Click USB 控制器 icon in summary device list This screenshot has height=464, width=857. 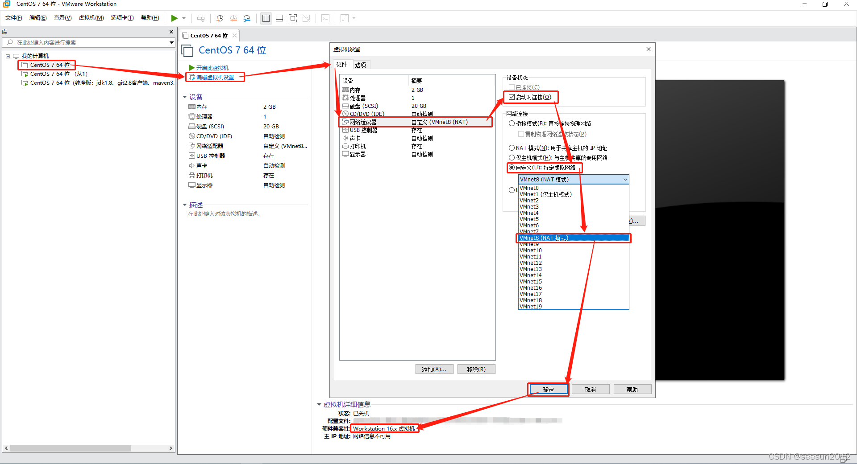[x=192, y=156]
